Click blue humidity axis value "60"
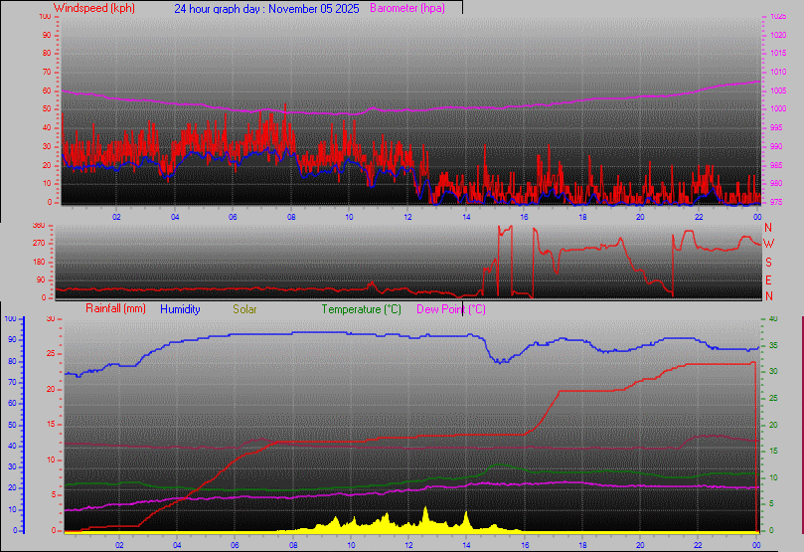Viewport: 804px width, 552px height. (12, 403)
